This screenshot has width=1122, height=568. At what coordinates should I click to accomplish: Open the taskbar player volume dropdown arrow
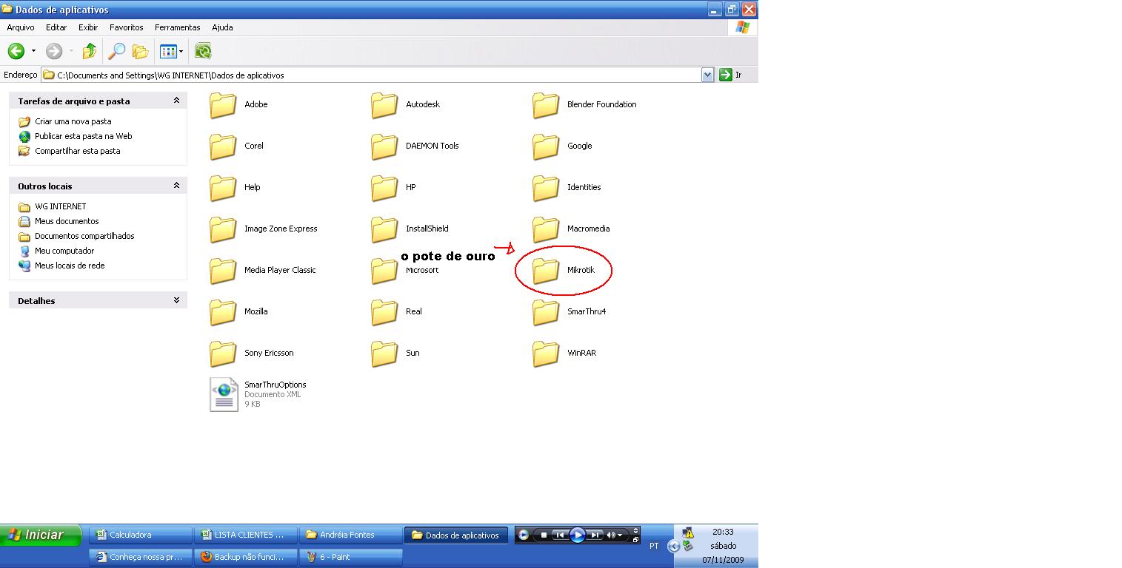(619, 535)
